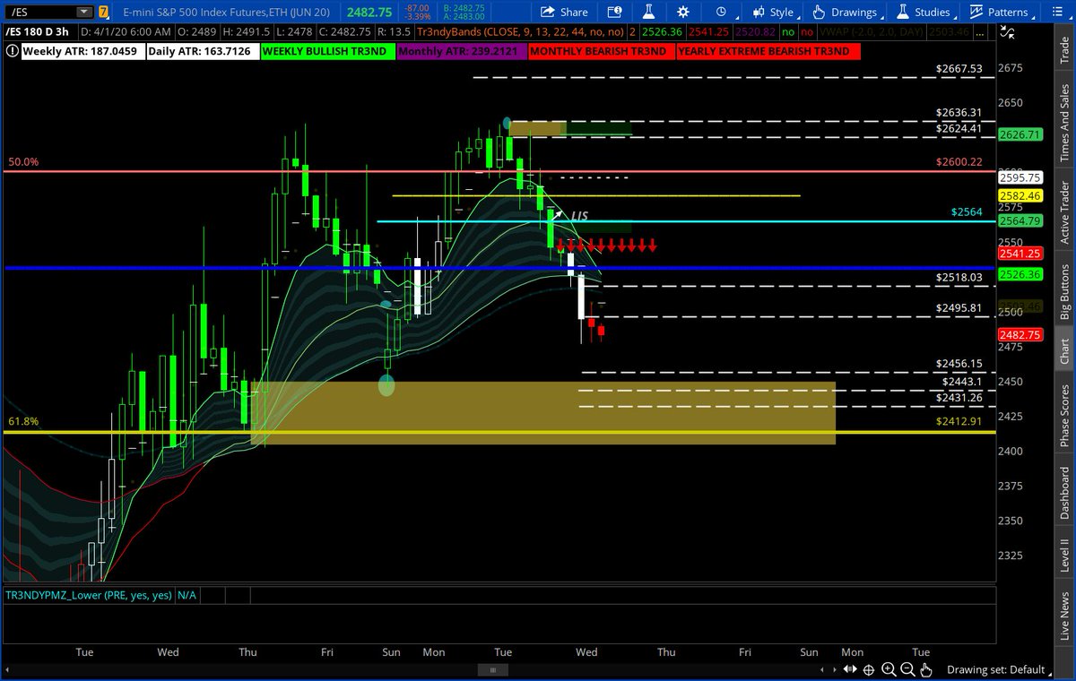Click the $2412.91 yellow price level label

959,421
